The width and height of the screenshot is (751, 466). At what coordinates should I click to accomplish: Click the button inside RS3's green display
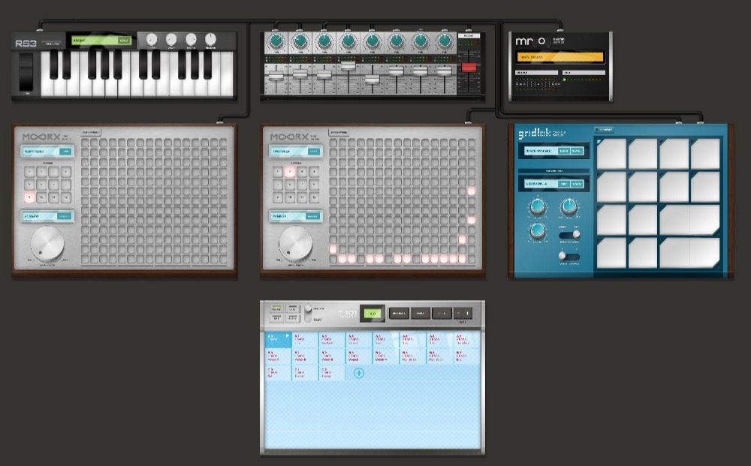(x=124, y=41)
